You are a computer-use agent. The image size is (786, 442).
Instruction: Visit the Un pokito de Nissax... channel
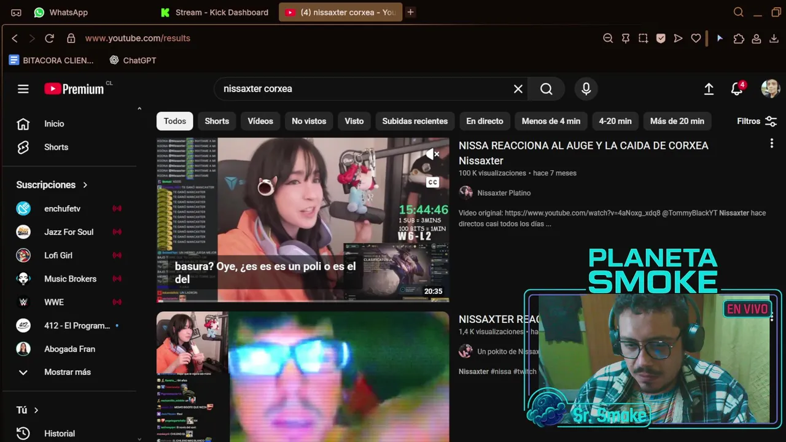point(508,352)
